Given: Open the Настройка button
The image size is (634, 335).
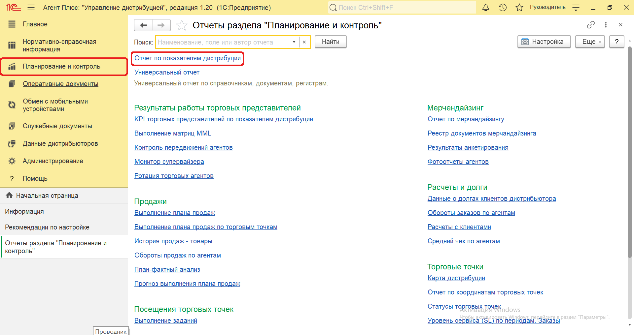Looking at the screenshot, I should [x=544, y=42].
